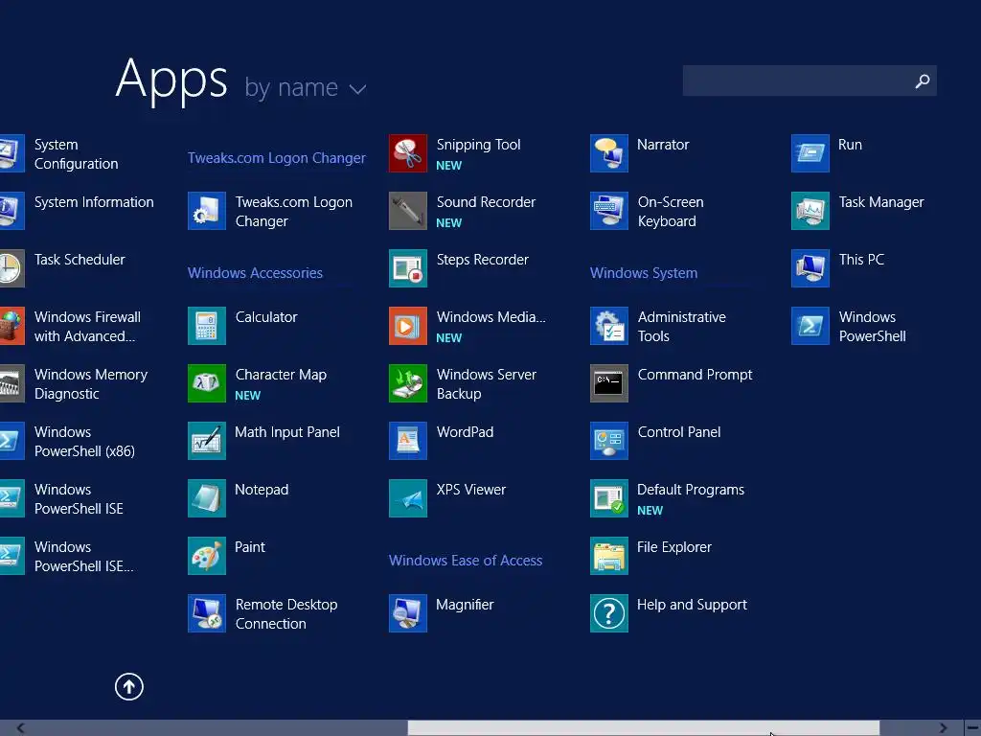981x736 pixels.
Task: Click the Windows Ease of Access group header
Action: [x=466, y=560]
